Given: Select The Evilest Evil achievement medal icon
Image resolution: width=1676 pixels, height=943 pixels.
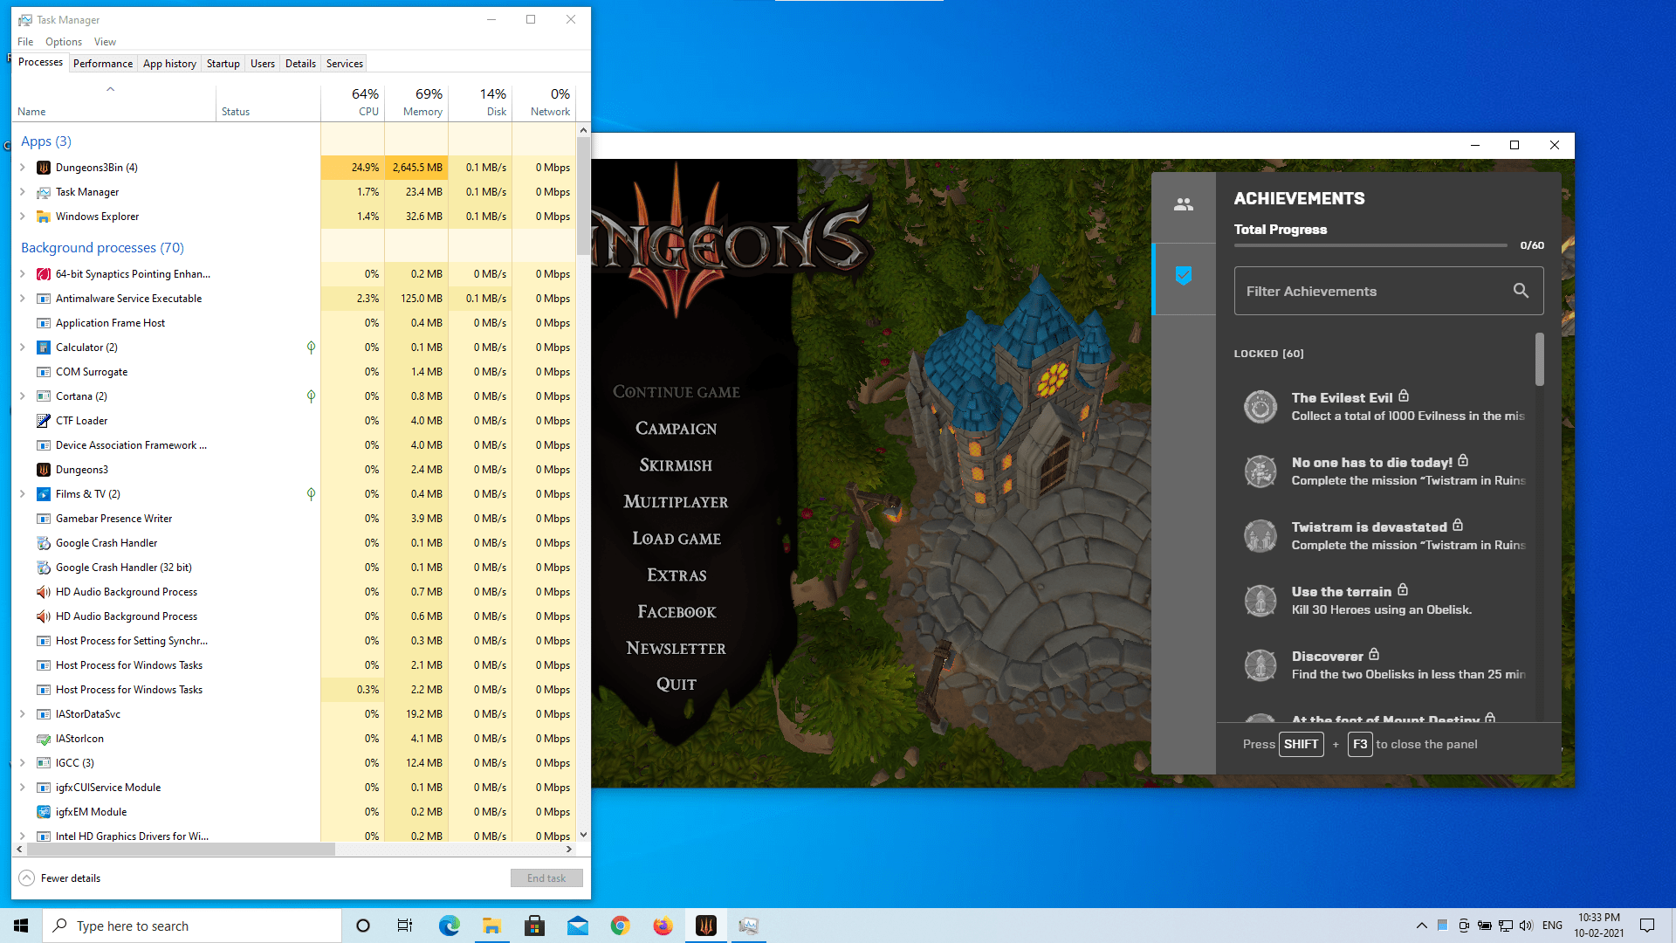Looking at the screenshot, I should pyautogui.click(x=1260, y=407).
